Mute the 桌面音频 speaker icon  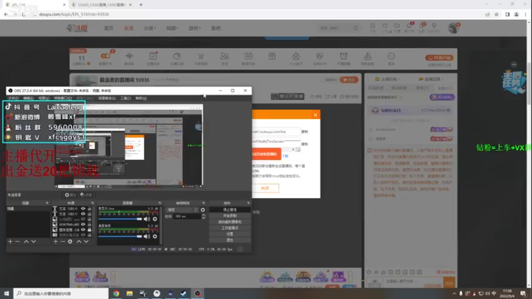(x=146, y=237)
